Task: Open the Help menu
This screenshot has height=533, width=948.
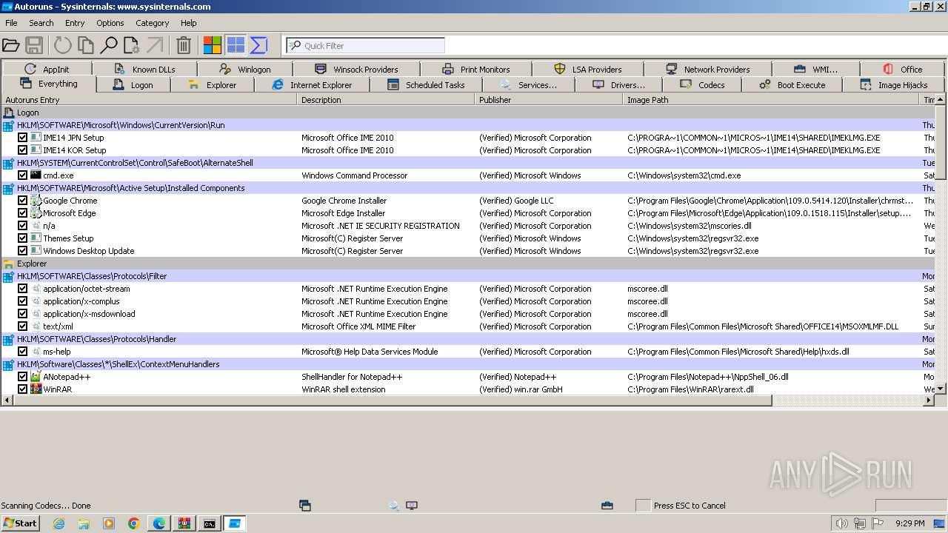Action: (189, 23)
